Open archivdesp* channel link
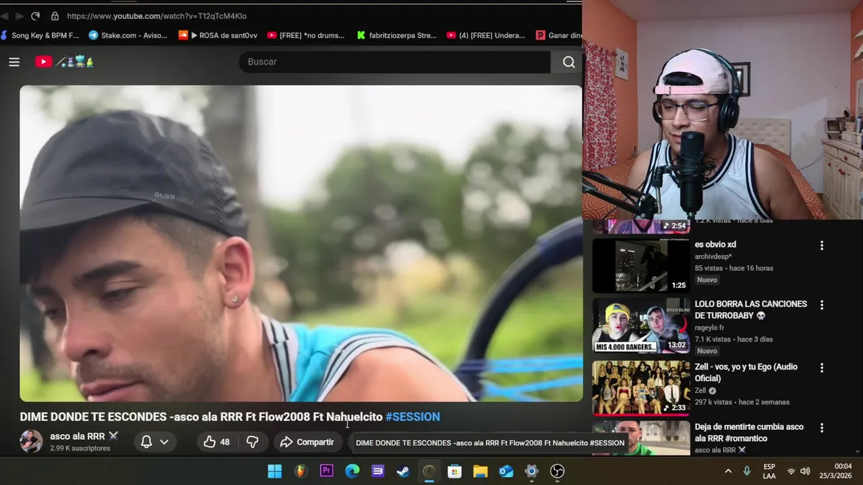Image resolution: width=863 pixels, height=485 pixels. [x=713, y=257]
